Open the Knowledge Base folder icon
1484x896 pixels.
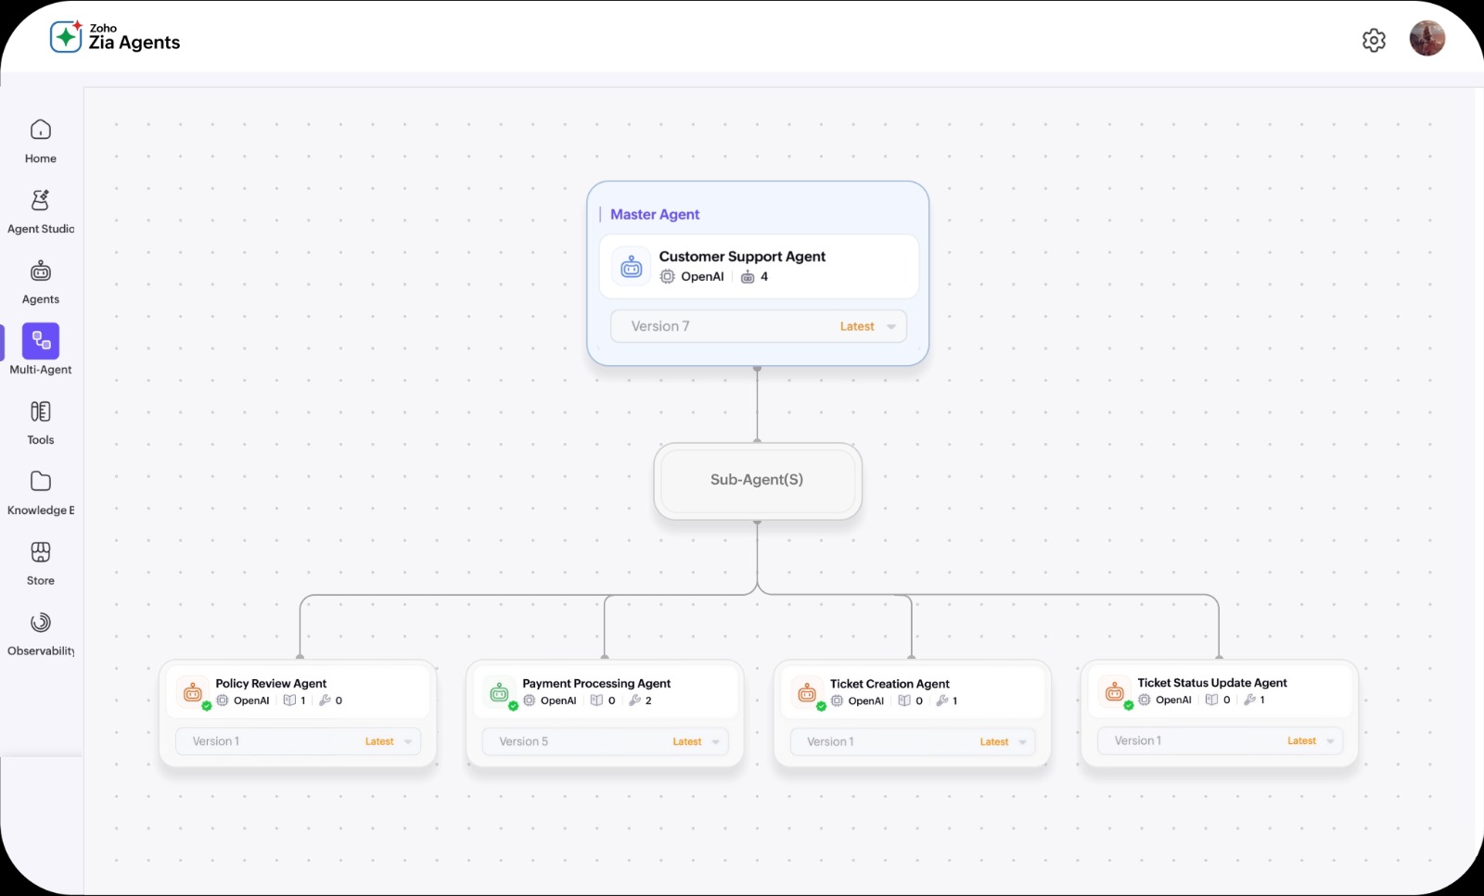41,482
